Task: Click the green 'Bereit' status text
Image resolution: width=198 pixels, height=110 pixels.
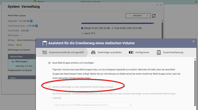Action: [x=19, y=45]
